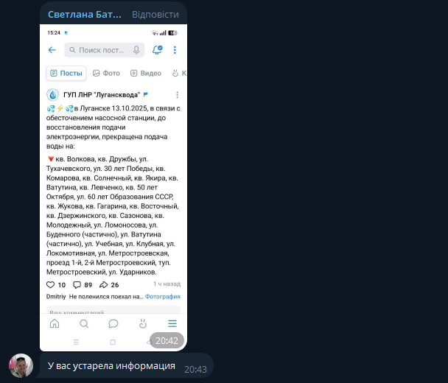448x383 pixels.
Task: Open the notification bell icon
Action: click(157, 50)
